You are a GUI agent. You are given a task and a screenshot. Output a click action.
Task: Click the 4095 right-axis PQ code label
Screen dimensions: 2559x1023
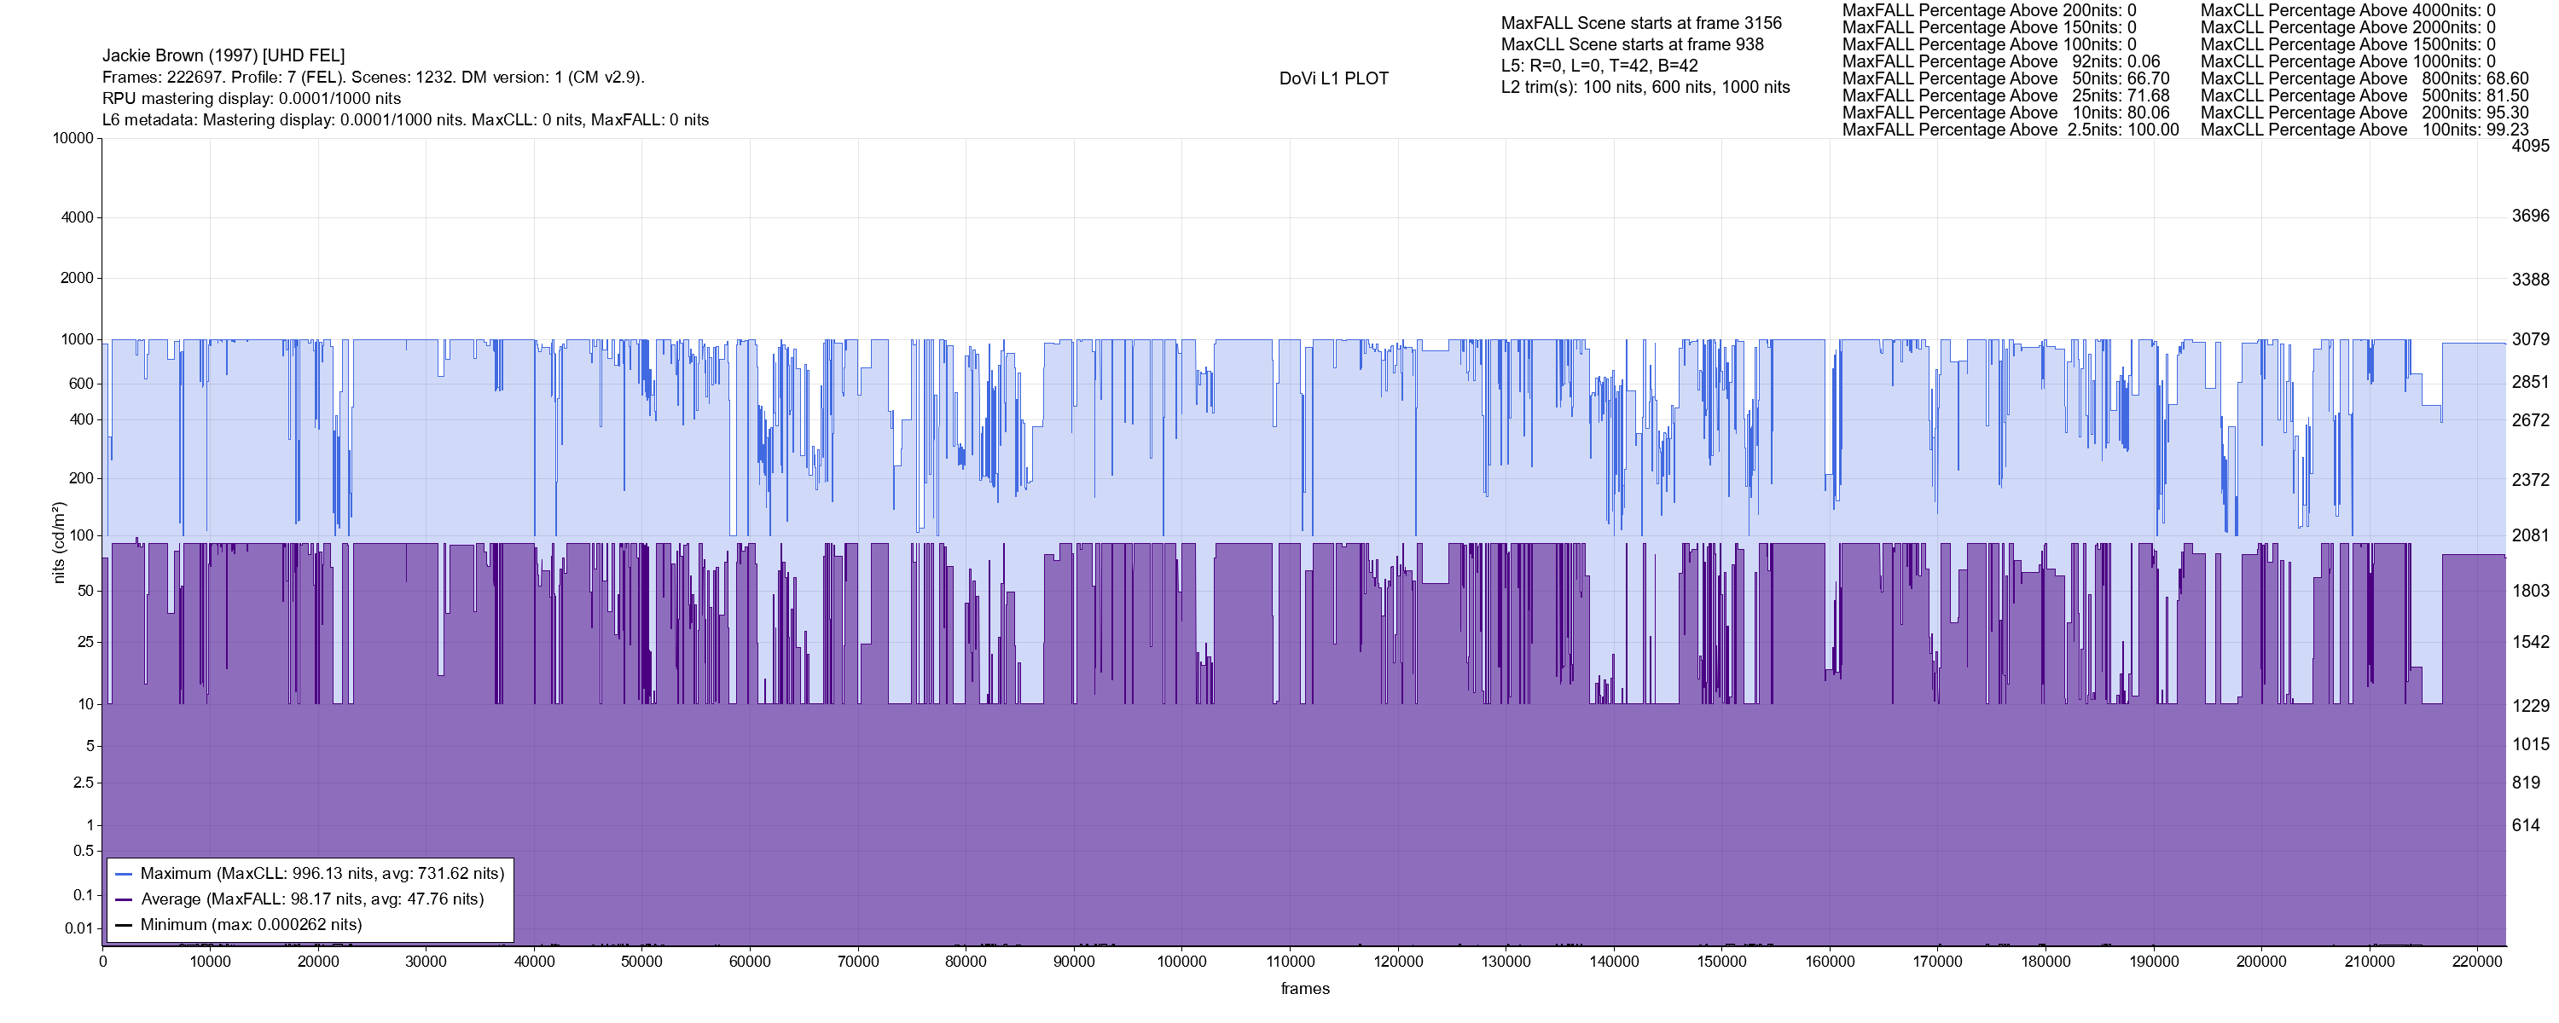pyautogui.click(x=2530, y=146)
